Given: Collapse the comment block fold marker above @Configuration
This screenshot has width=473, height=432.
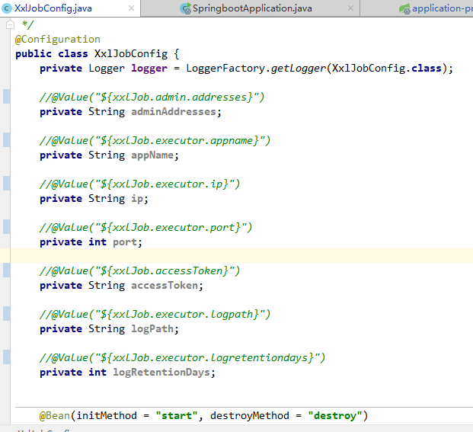Looking at the screenshot, I should [x=10, y=24].
